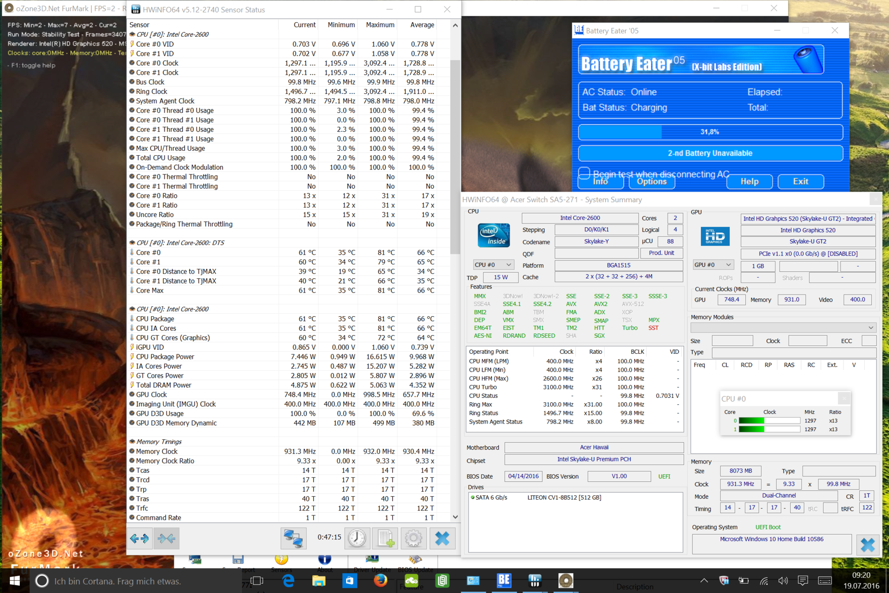Click the 2-nd Battery Unavailable bar
The width and height of the screenshot is (889, 593).
[710, 153]
